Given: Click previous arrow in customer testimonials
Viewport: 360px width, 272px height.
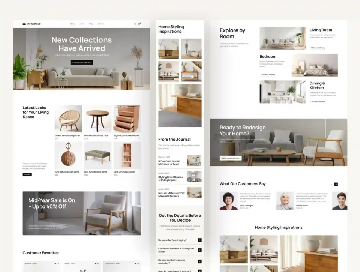Looking at the screenshot, I should [x=331, y=184].
